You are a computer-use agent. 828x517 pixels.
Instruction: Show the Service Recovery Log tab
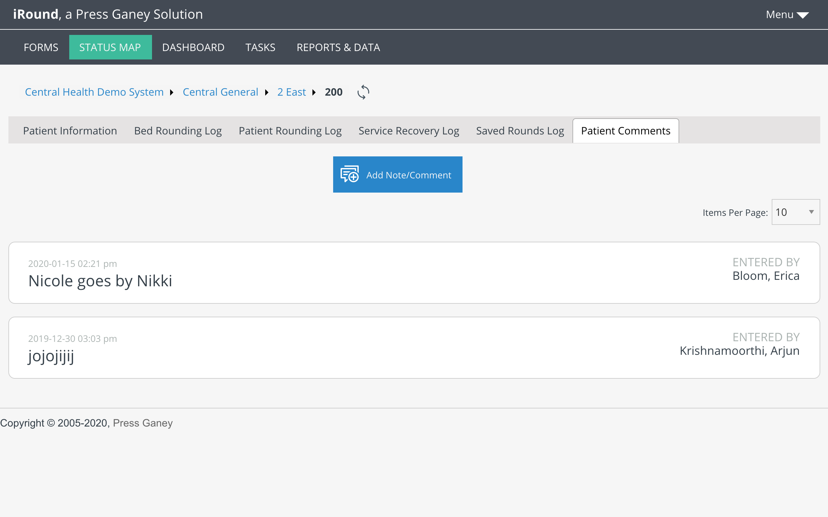point(409,131)
